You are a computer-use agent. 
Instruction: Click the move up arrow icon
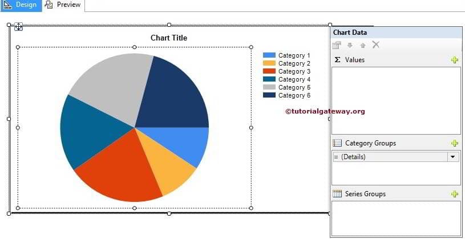pyautogui.click(x=363, y=46)
